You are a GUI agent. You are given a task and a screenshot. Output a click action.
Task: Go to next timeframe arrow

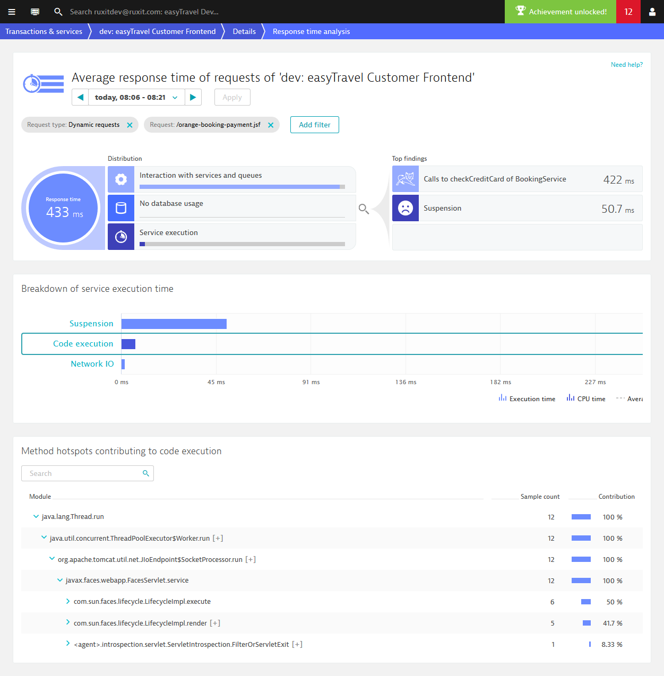click(x=193, y=97)
